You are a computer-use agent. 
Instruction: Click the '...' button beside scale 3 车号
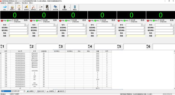coord(86,25)
